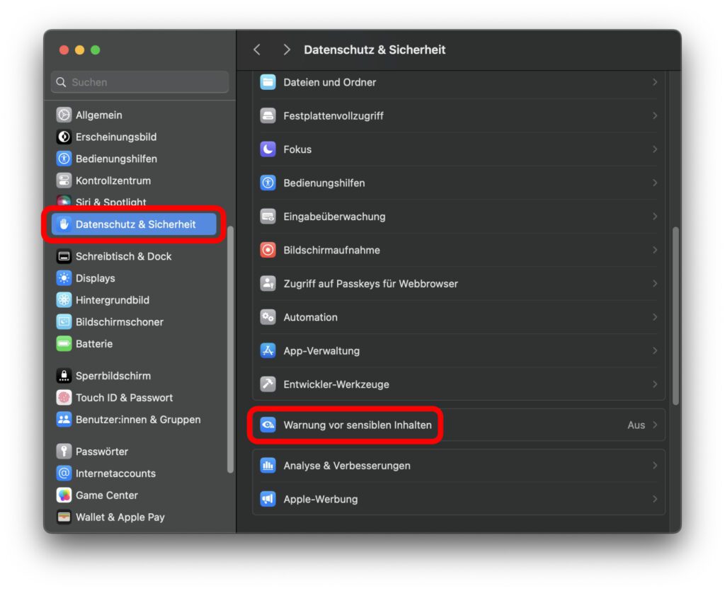Image resolution: width=725 pixels, height=591 pixels.
Task: Select Bedienungshilfen in the sidebar
Action: (x=106, y=159)
